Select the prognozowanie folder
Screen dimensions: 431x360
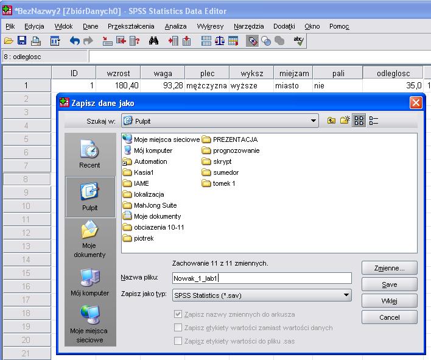231,150
